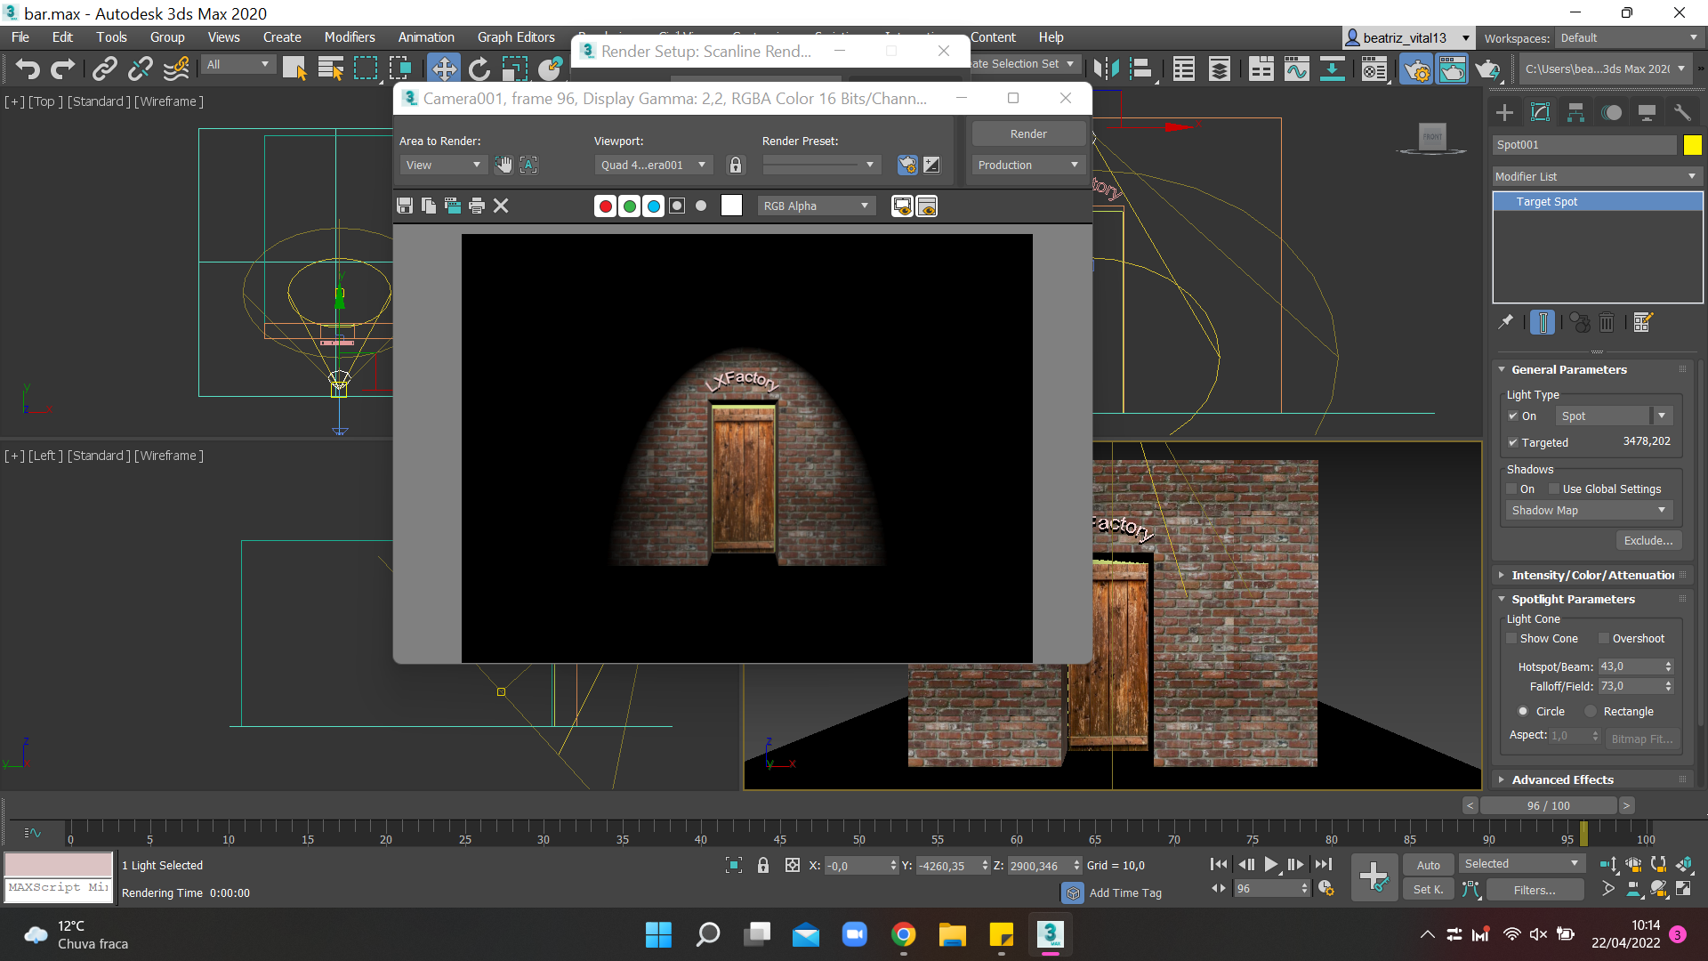Click the Render button
This screenshot has height=961, width=1708.
[x=1028, y=133]
